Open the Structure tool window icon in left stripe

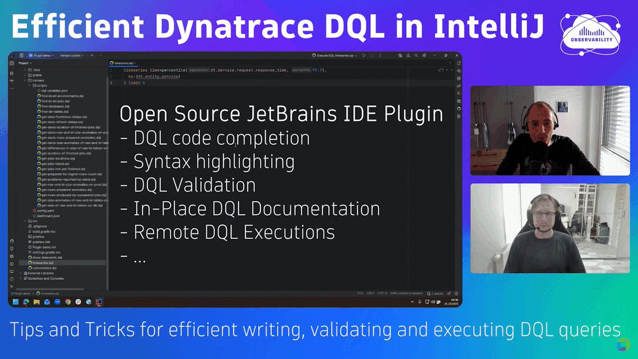tap(12, 73)
